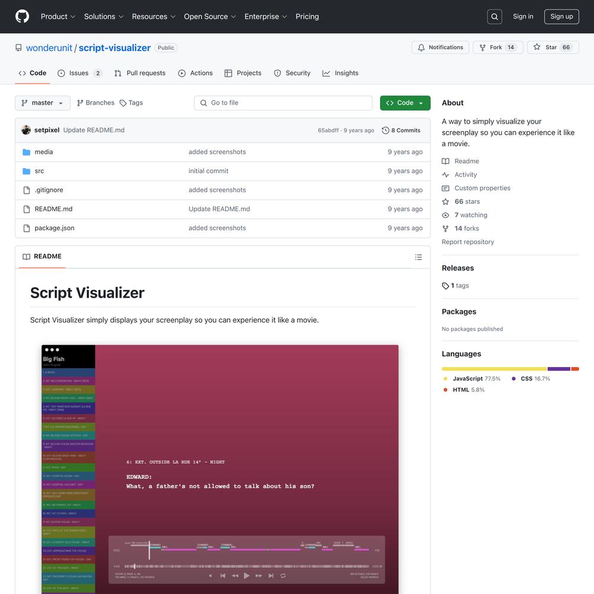Click the book icon in README header

coord(27,257)
